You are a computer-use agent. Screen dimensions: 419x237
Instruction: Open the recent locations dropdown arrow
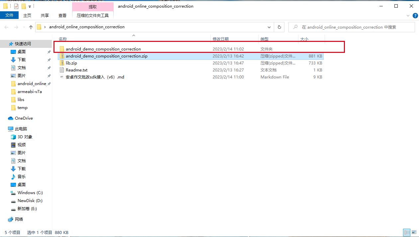point(24,27)
